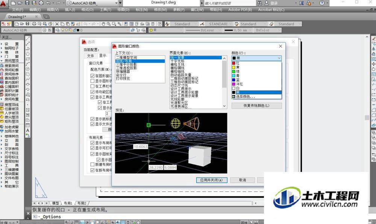
Task: Open the 修改(M) menu
Action: coord(160,10)
